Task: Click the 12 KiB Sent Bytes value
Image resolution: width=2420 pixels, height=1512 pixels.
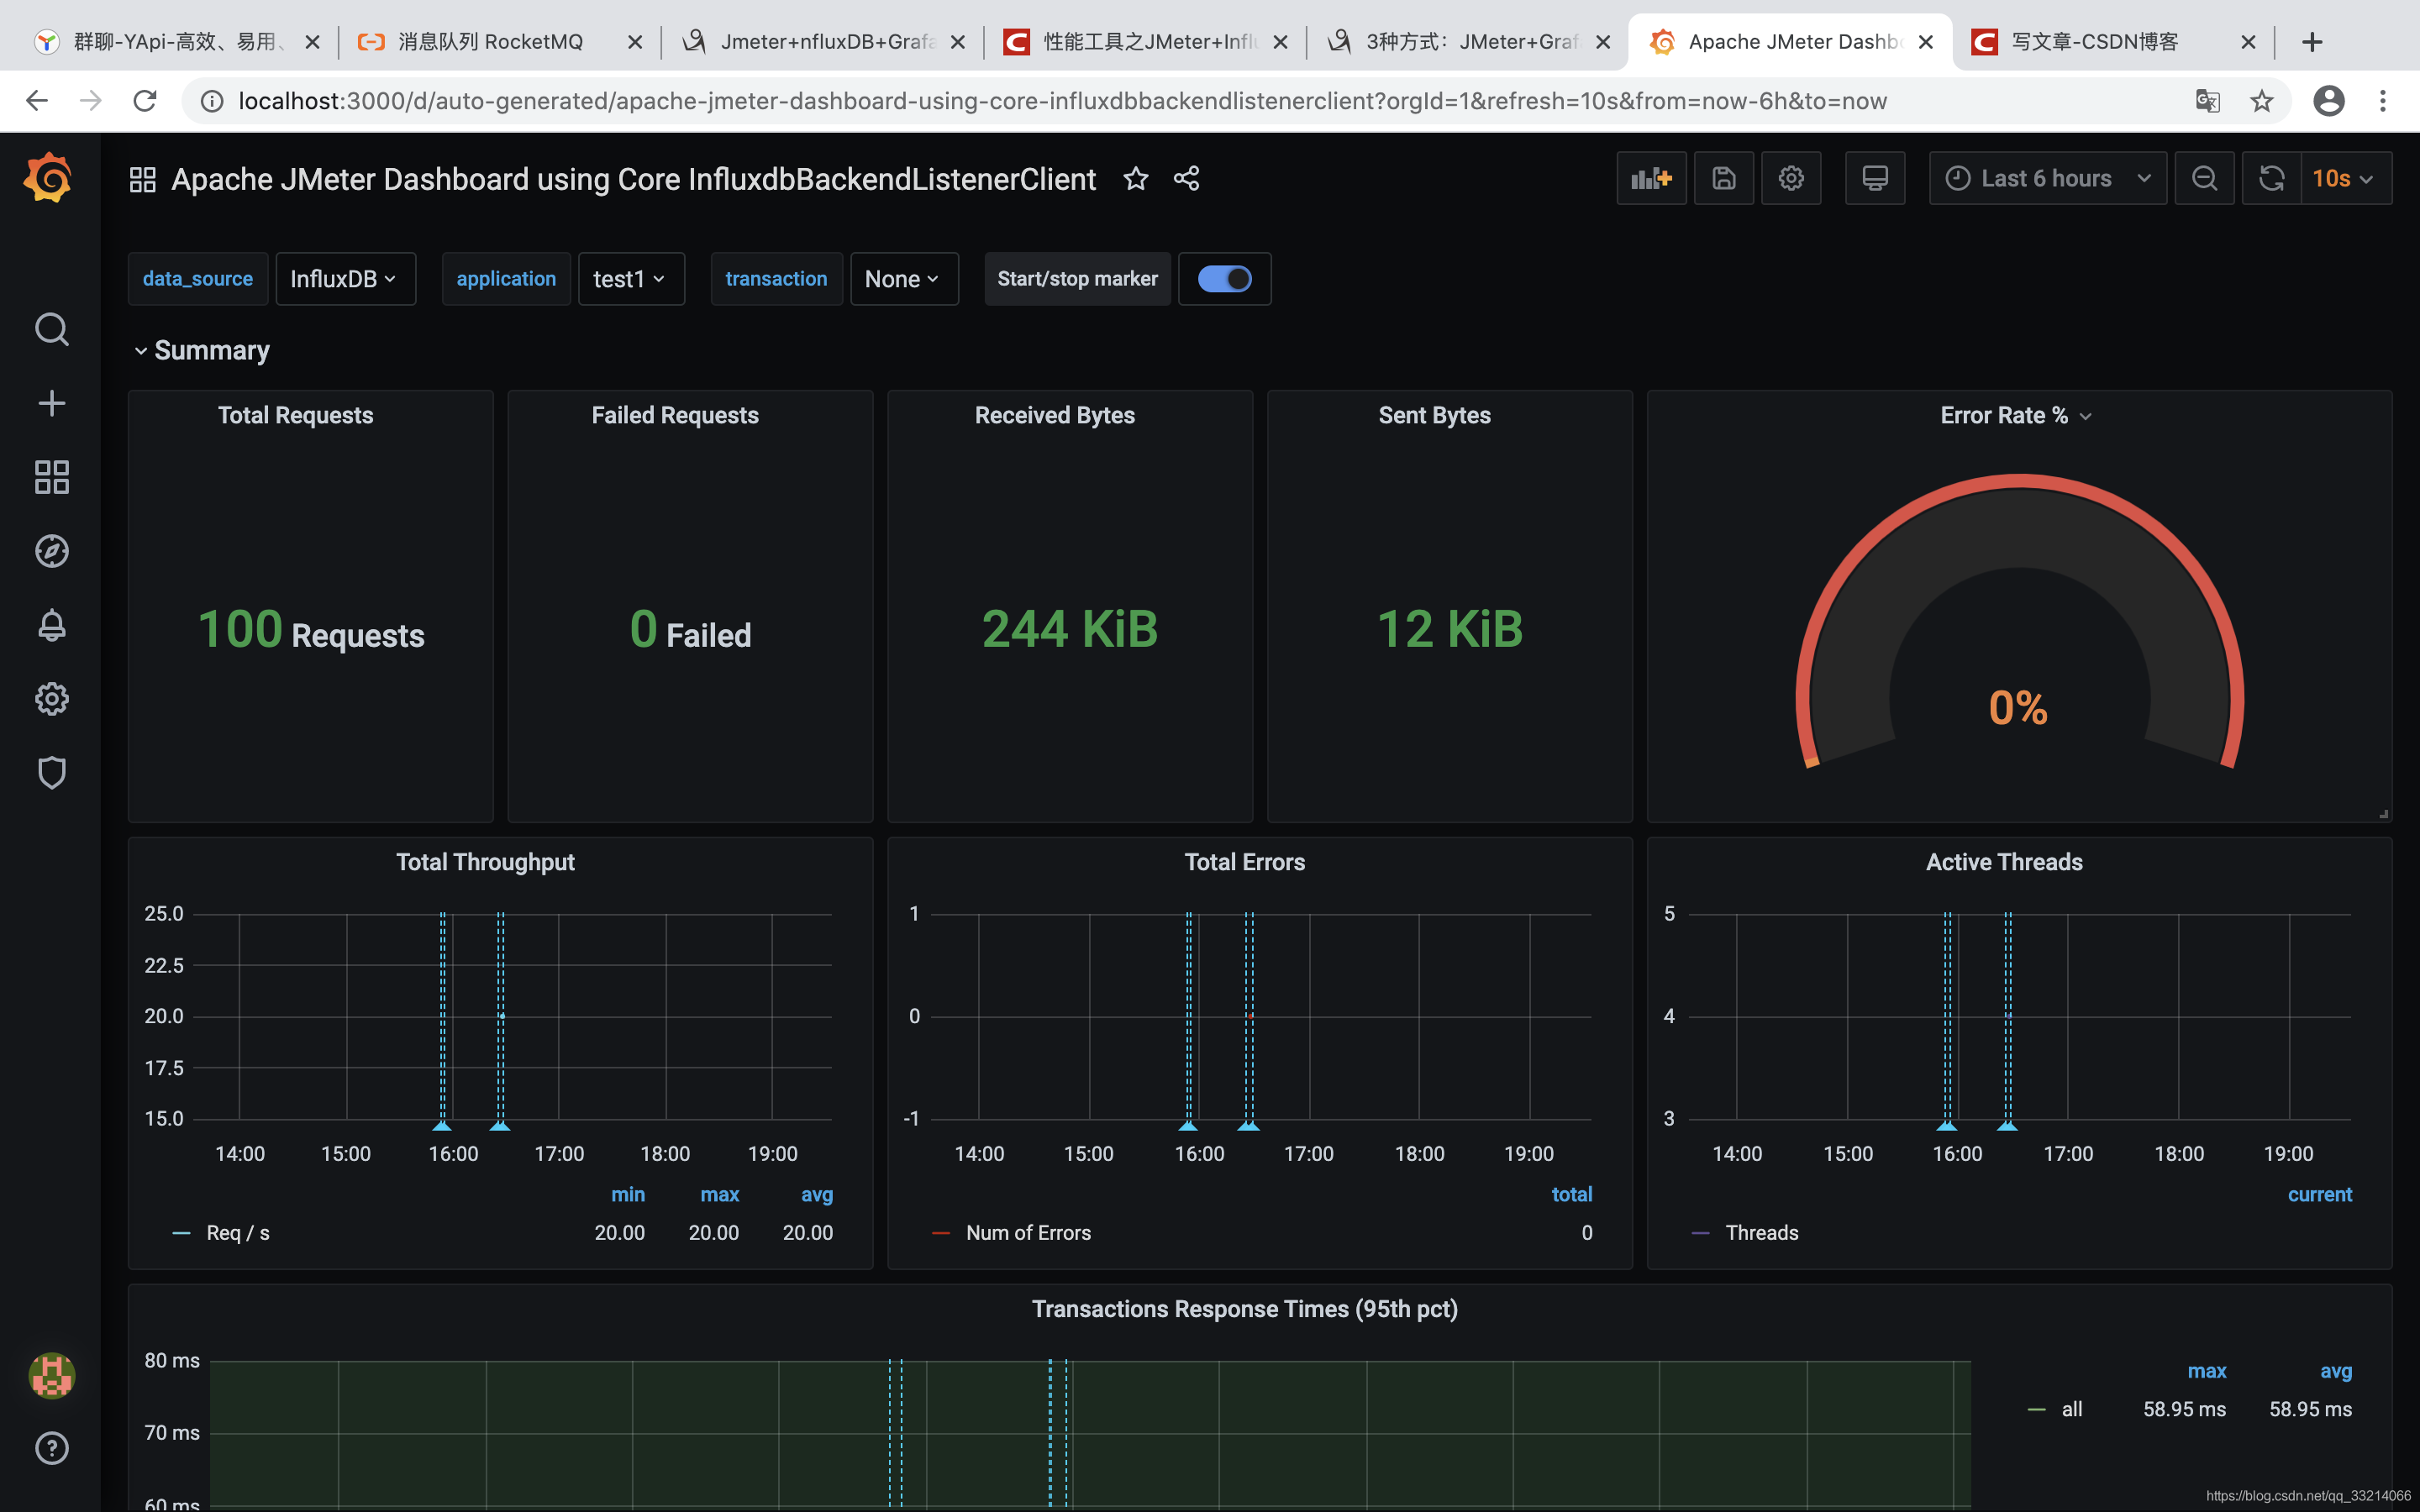Action: pos(1449,629)
